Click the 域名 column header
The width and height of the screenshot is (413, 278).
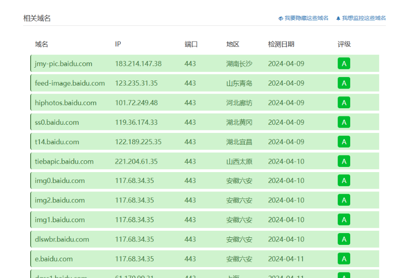click(42, 44)
